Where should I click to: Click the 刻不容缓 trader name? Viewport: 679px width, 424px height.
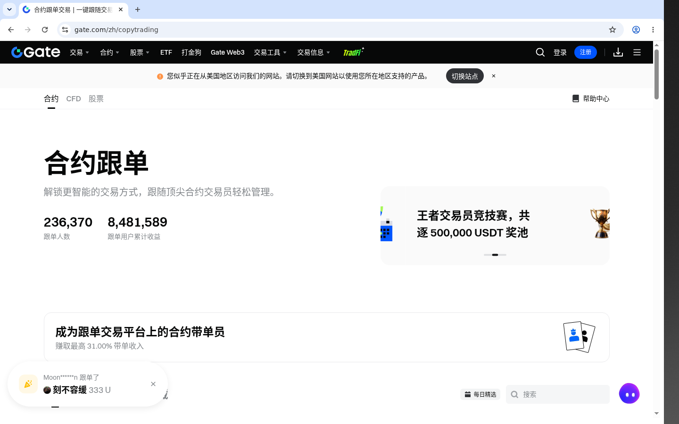tap(70, 390)
